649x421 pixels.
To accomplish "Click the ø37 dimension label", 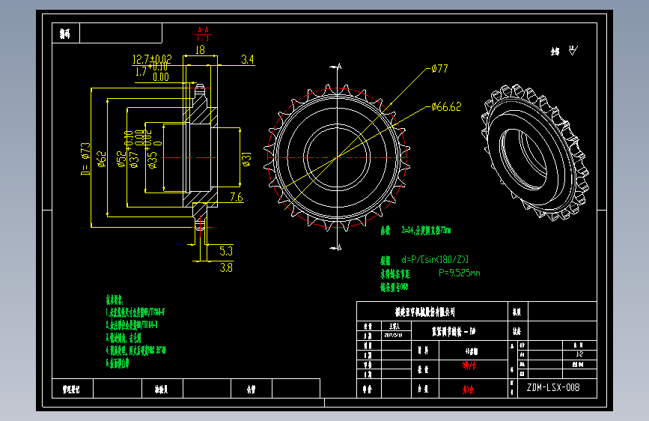I will [x=134, y=160].
